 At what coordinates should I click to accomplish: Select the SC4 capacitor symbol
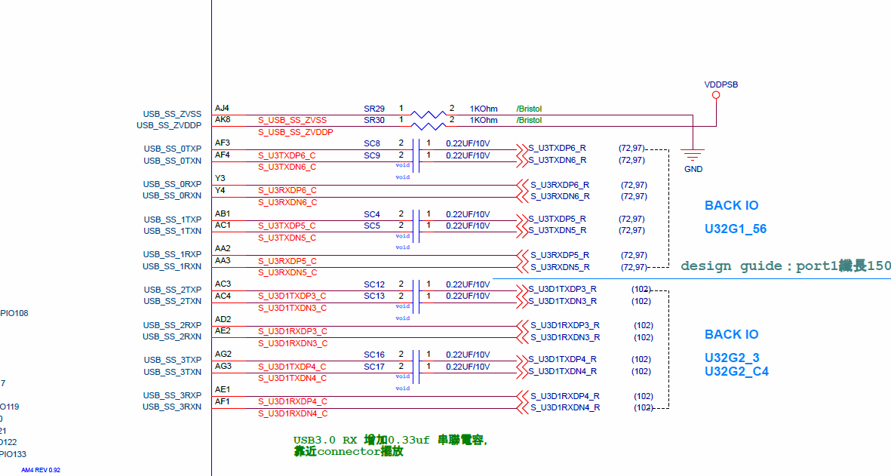pyautogui.click(x=416, y=220)
